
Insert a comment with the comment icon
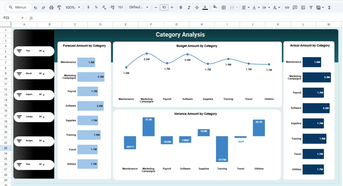coord(295,7)
